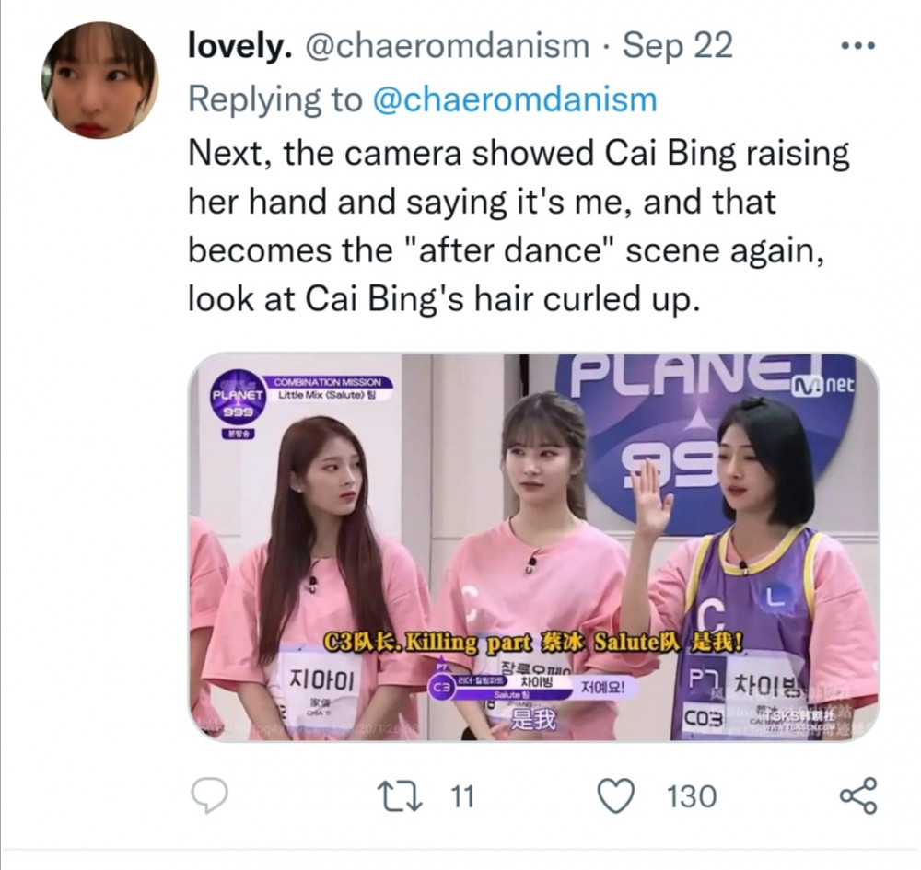Screen dimensions: 921x870
Task: Open the share icon menu
Action: click(x=858, y=796)
